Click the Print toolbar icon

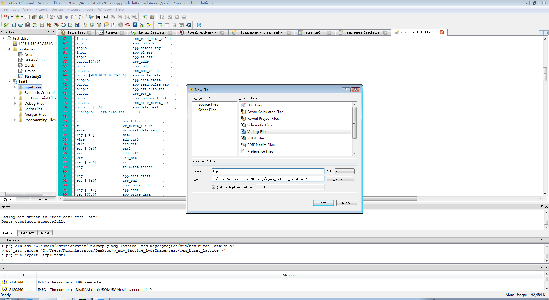(x=42, y=17)
